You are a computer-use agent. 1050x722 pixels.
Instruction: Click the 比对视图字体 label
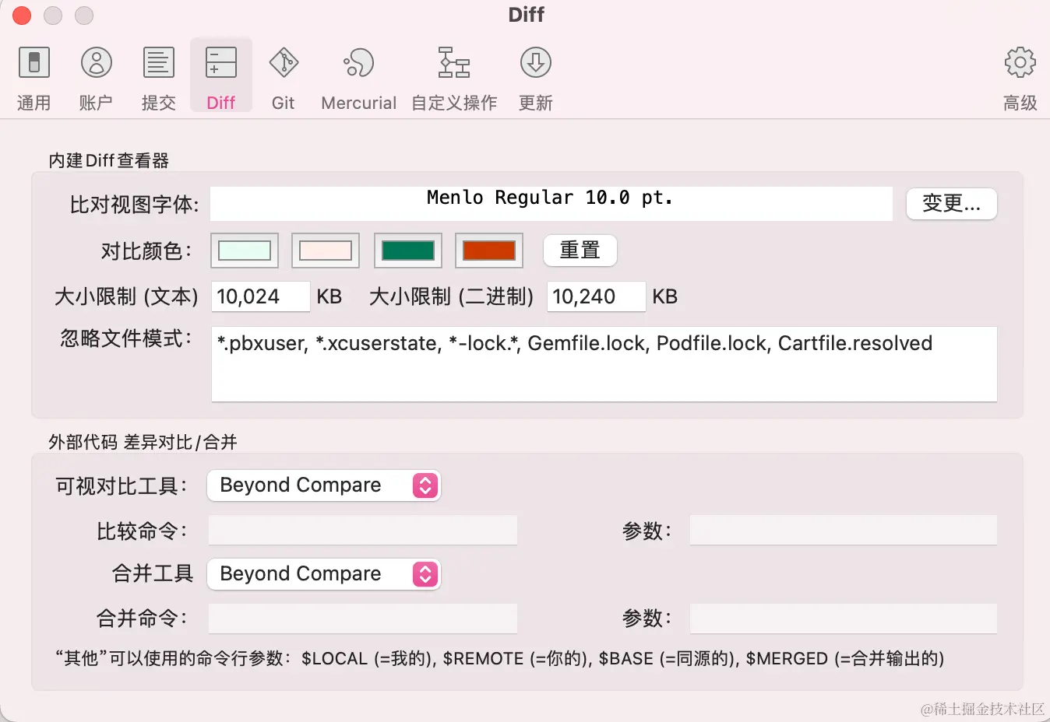pos(134,205)
